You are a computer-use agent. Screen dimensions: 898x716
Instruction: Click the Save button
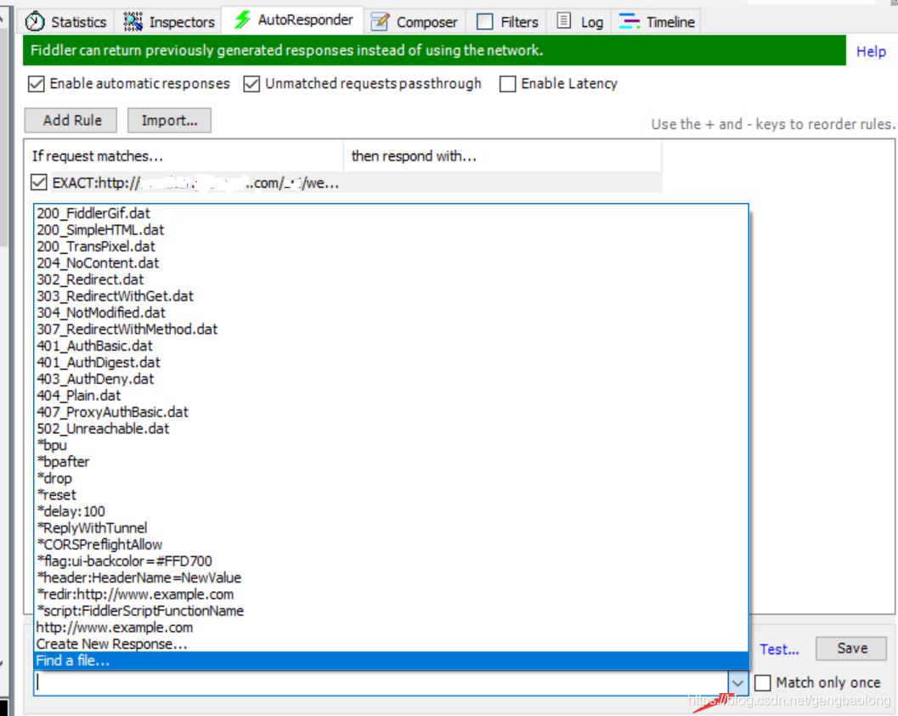[851, 648]
